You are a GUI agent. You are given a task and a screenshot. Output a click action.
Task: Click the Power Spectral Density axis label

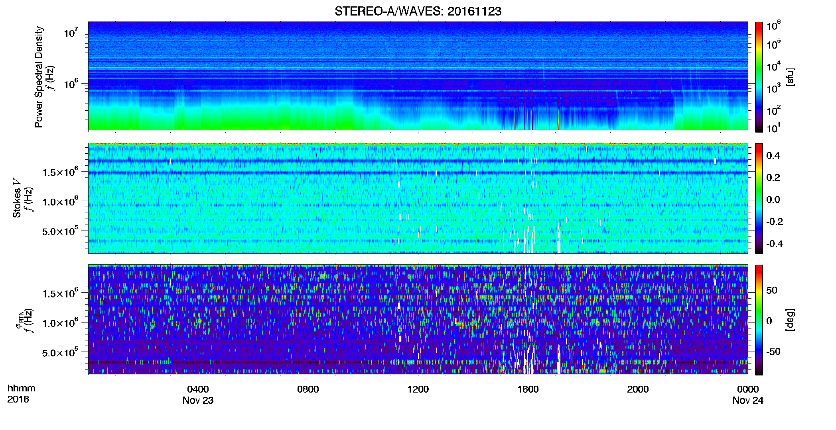(39, 77)
